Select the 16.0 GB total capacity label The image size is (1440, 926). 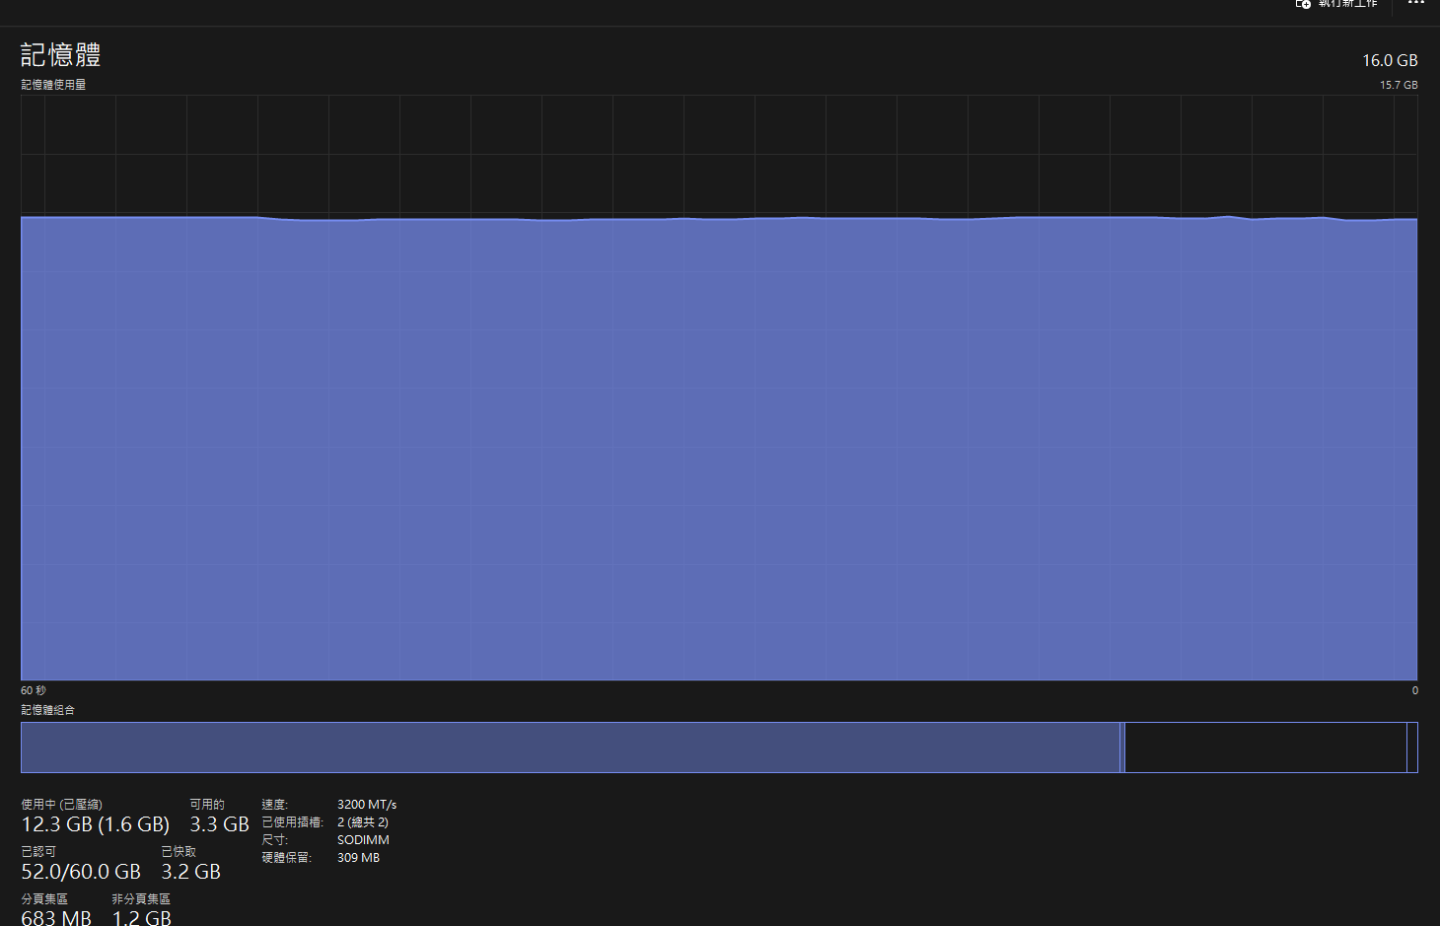coord(1390,60)
